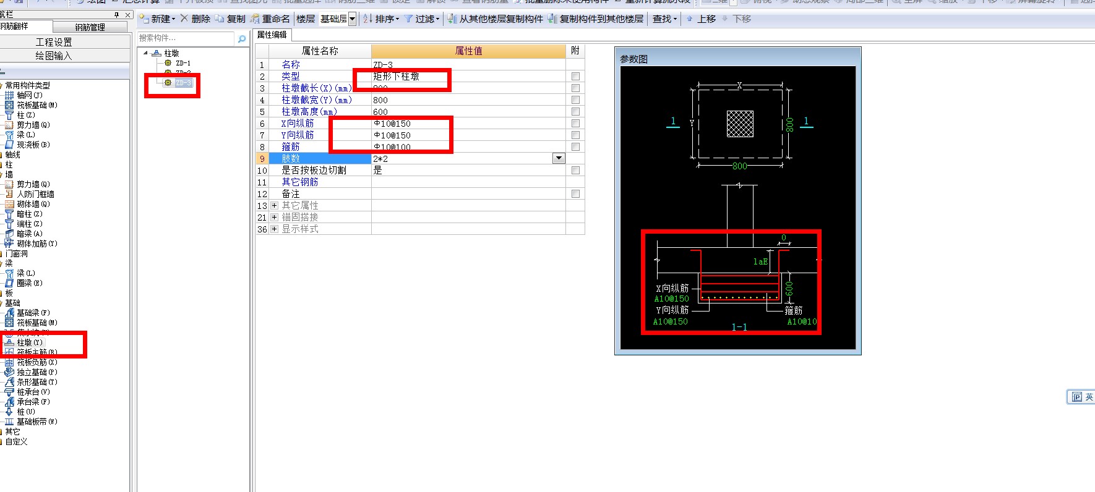Close the navigation bar panel
Screen dimensions: 1095x492
pos(127,14)
